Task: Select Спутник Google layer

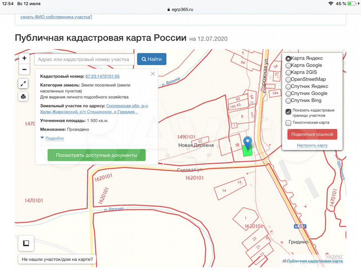Action: click(x=288, y=93)
